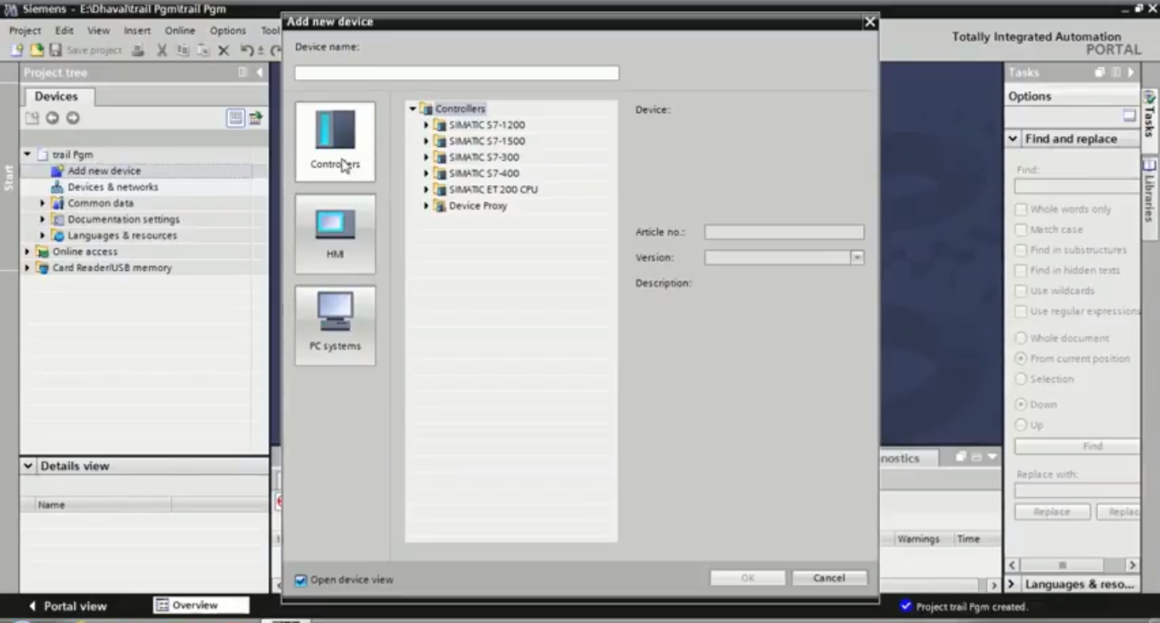
Task: Select the PC systems category icon
Action: (334, 324)
